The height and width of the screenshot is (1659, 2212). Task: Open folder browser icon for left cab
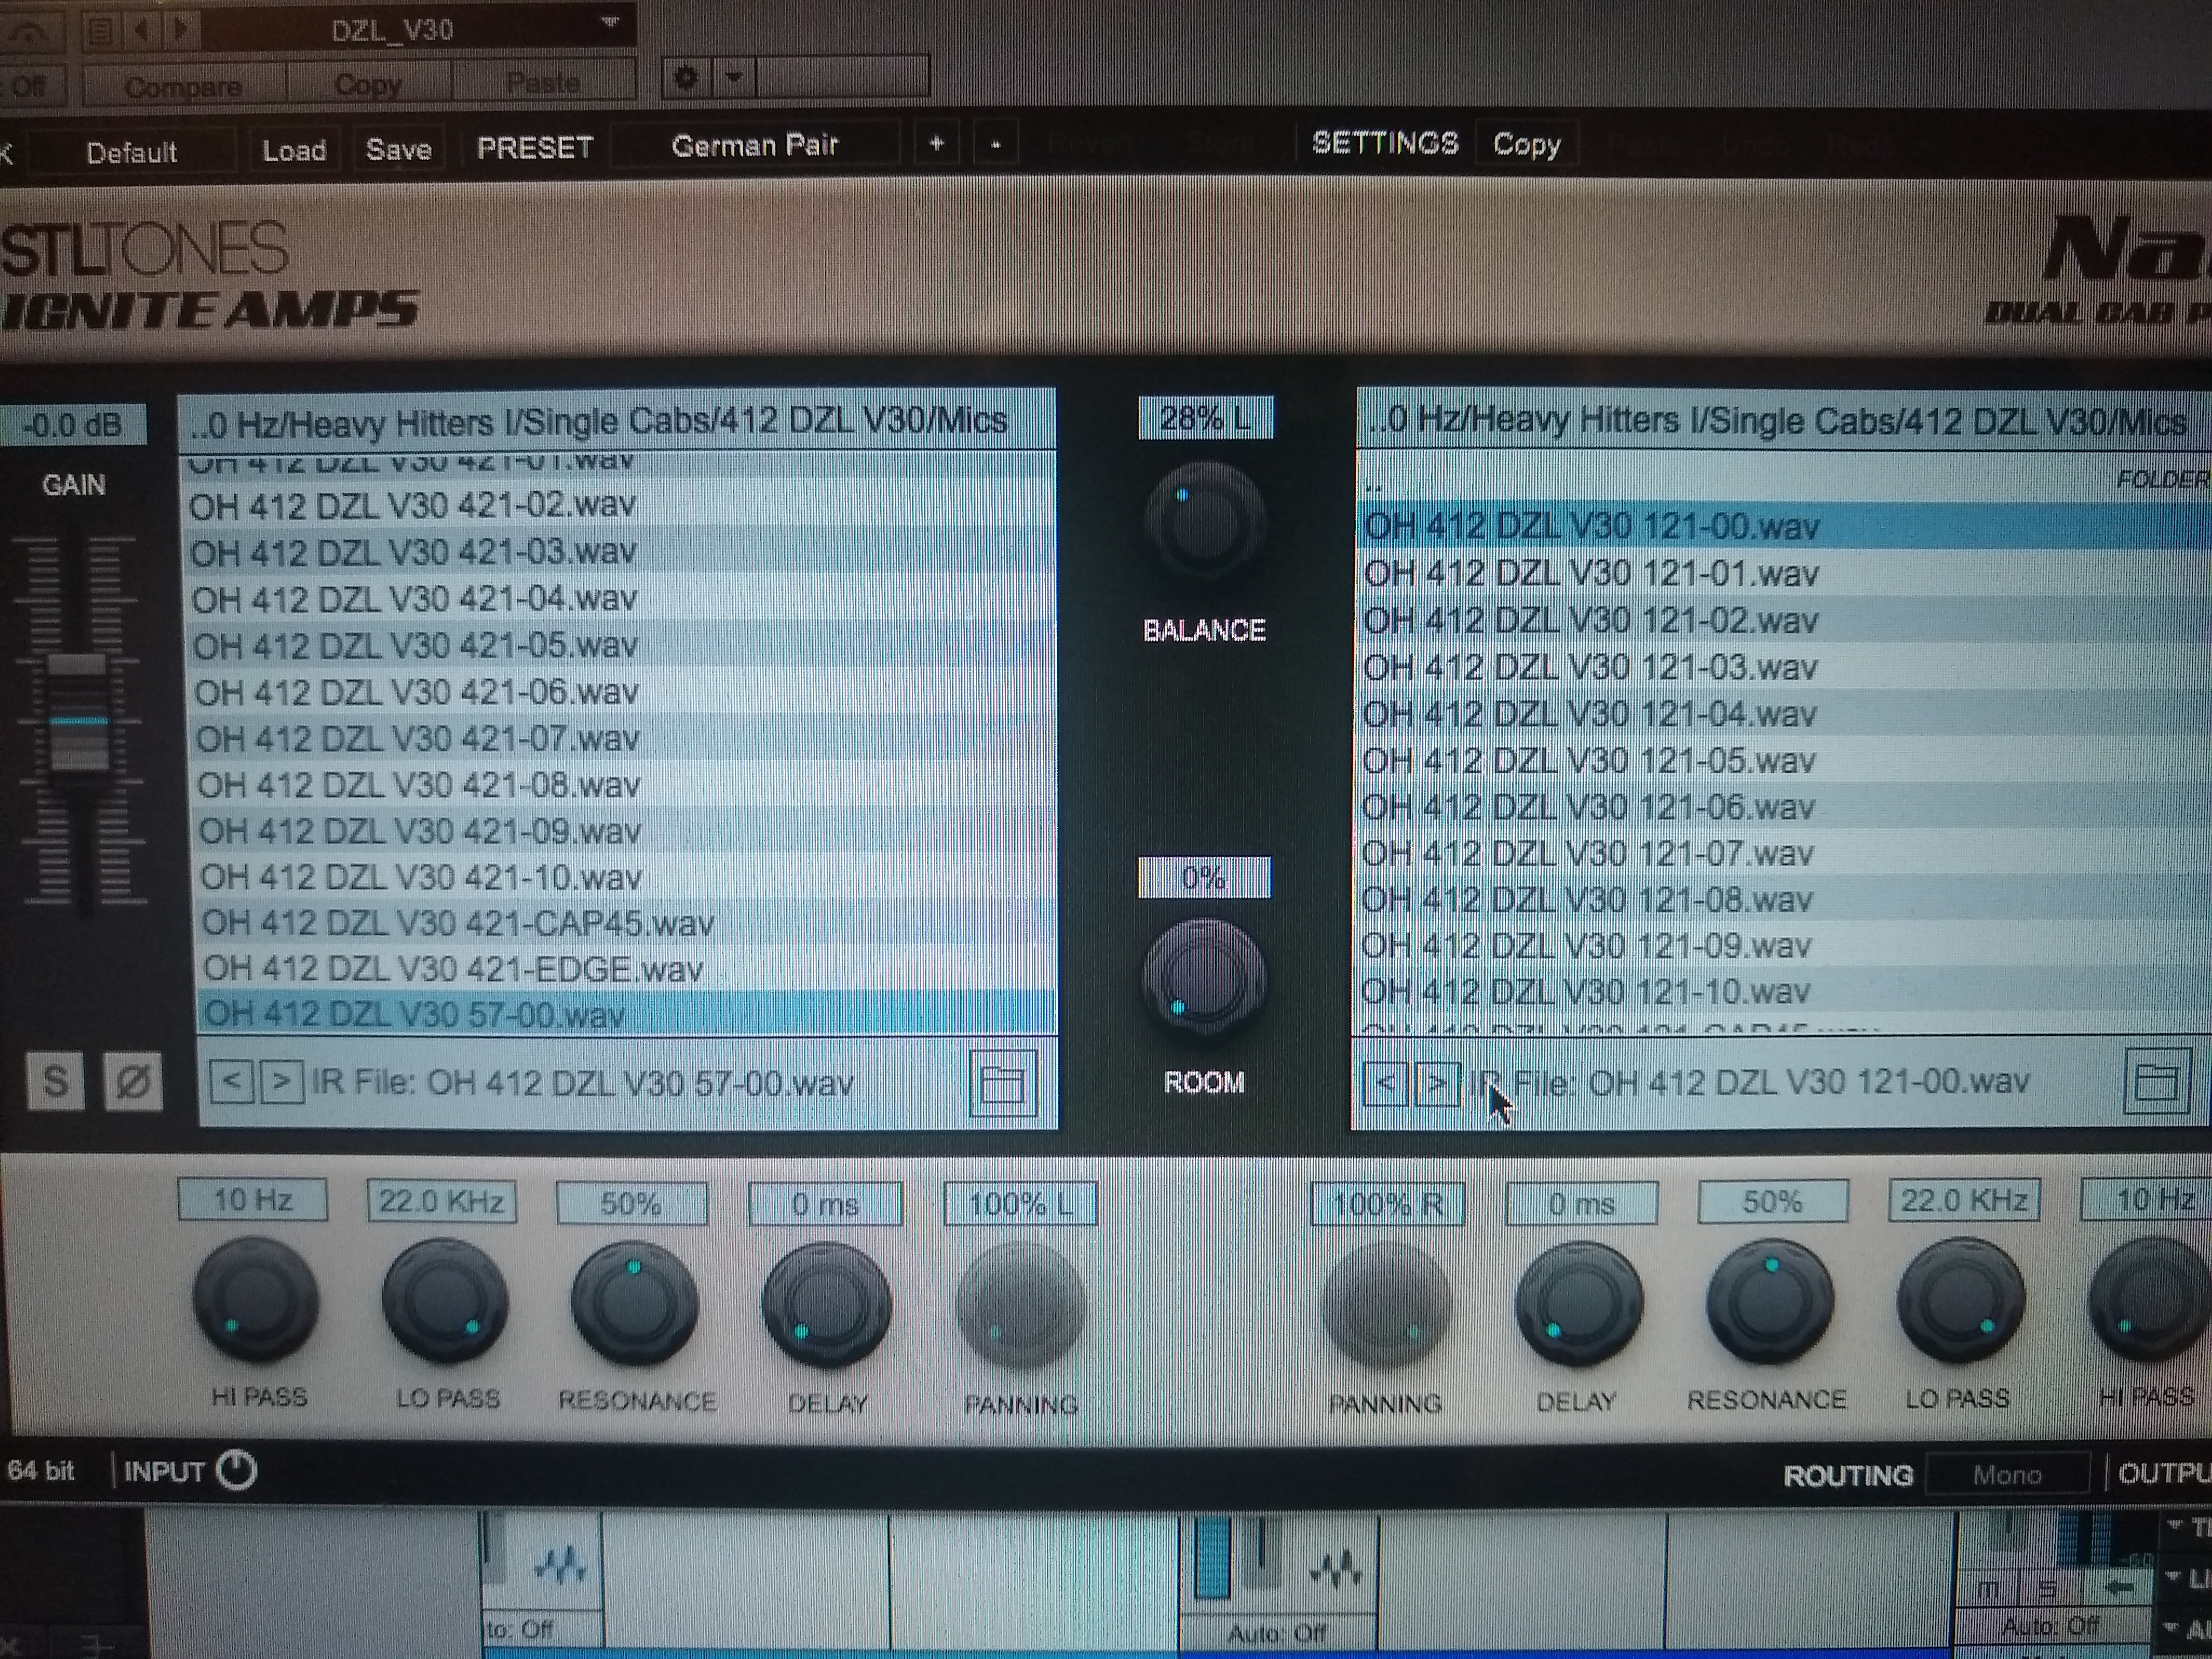pyautogui.click(x=1003, y=1083)
